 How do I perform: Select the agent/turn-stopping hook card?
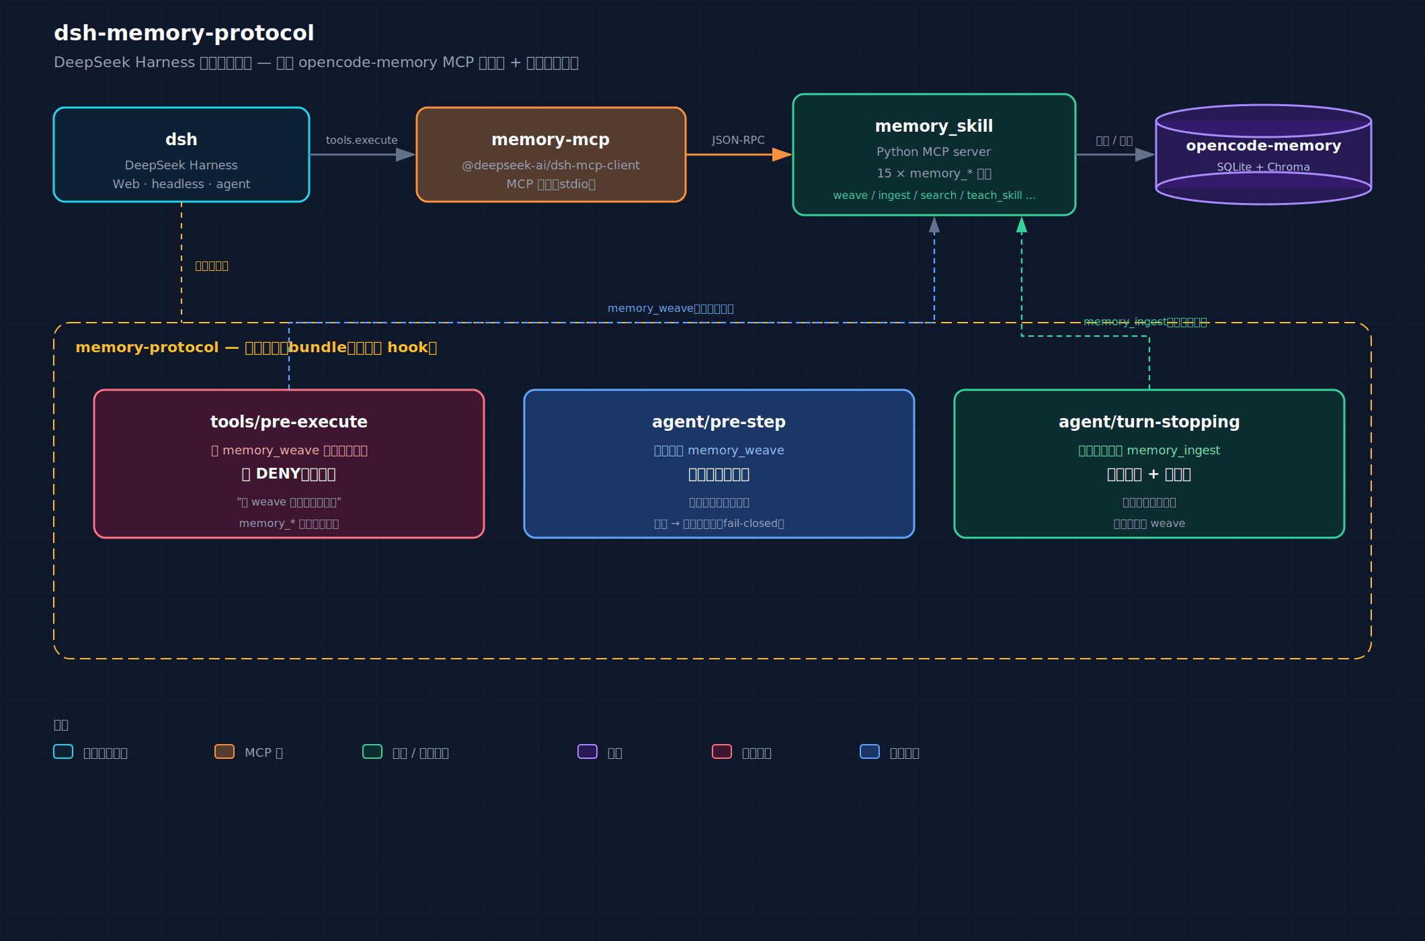point(1149,464)
